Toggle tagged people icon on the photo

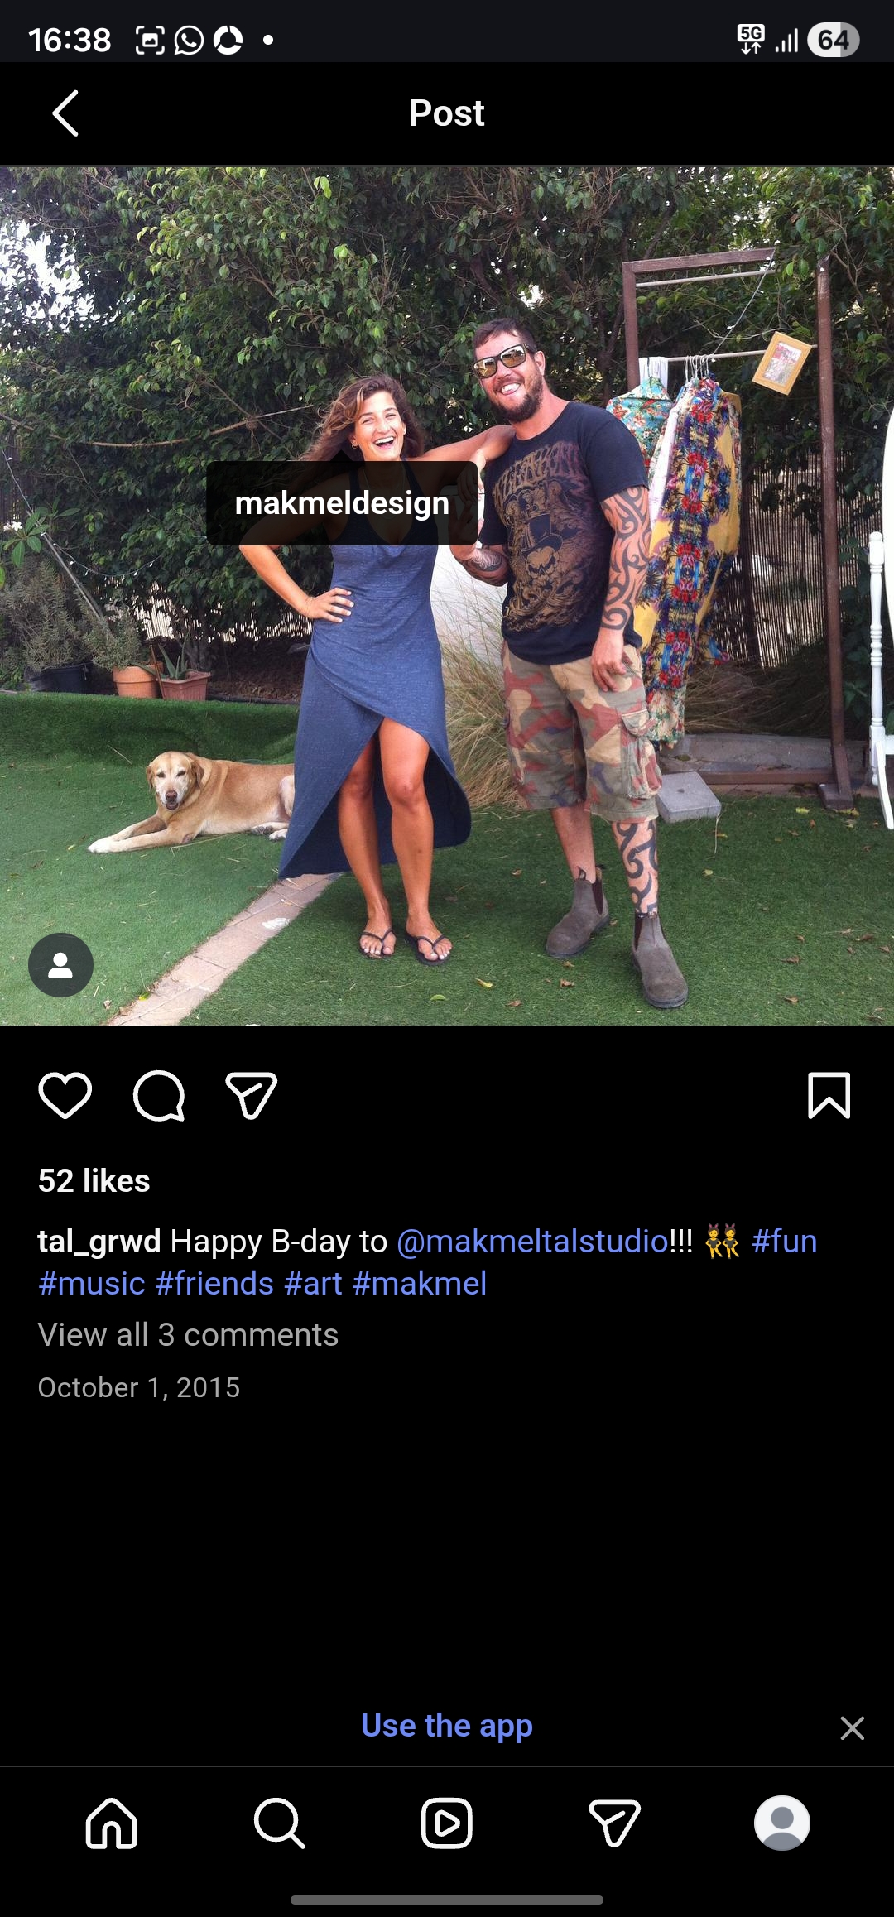pyautogui.click(x=61, y=965)
